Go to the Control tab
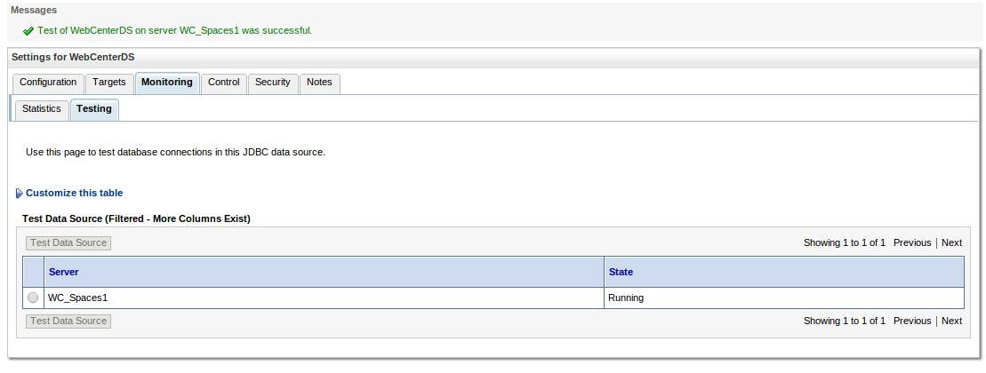Image resolution: width=986 pixels, height=373 pixels. click(x=224, y=83)
